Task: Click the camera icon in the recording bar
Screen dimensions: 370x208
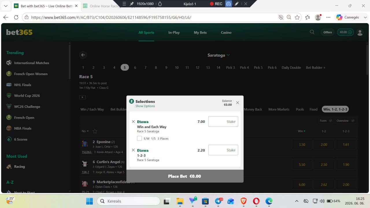Action: (228, 4)
